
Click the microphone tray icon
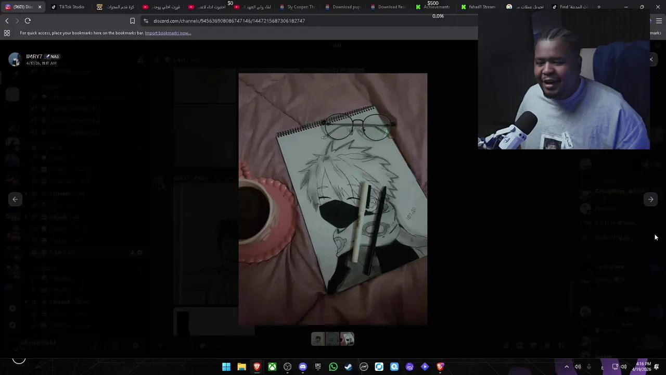589,367
